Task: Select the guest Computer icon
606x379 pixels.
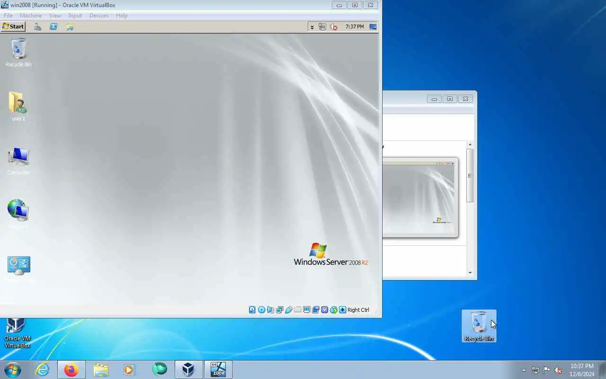Action: tap(18, 161)
